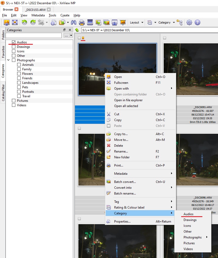The height and width of the screenshot is (258, 218).
Task: Open dropdown arrow next to rating filter icon
Action: [x=155, y=22]
